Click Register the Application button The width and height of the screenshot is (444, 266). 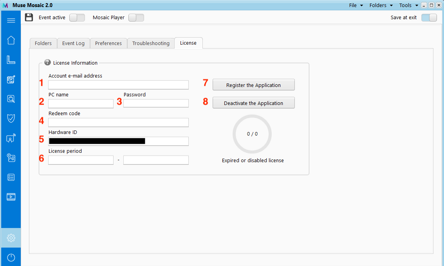coord(253,85)
